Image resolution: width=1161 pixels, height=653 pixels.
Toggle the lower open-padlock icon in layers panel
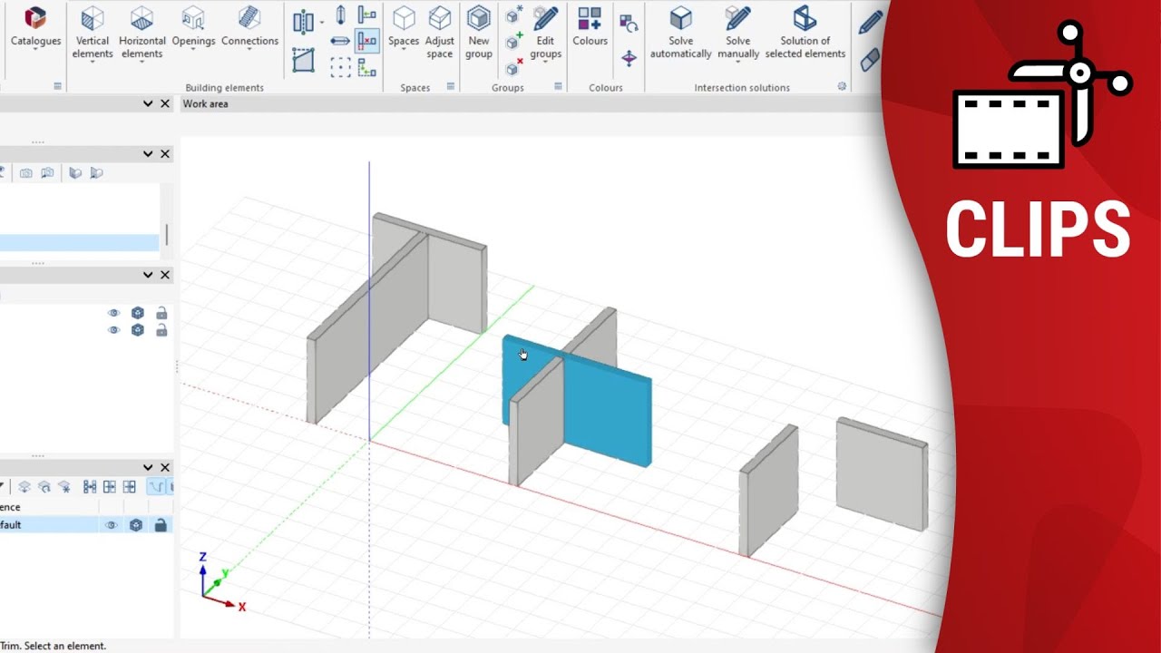(x=161, y=330)
